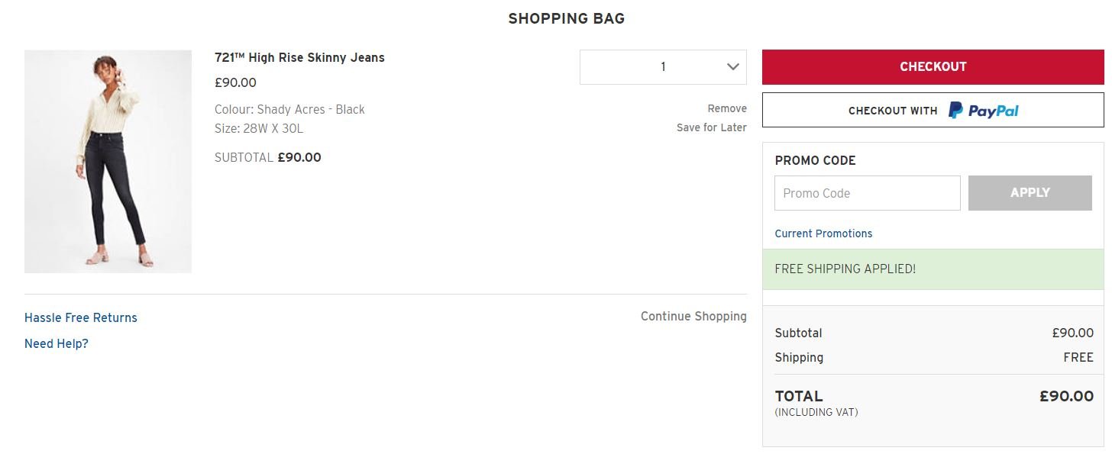Select the Colour: Shady Acres - Black text
Image resolution: width=1112 pixels, height=454 pixels.
[289, 109]
